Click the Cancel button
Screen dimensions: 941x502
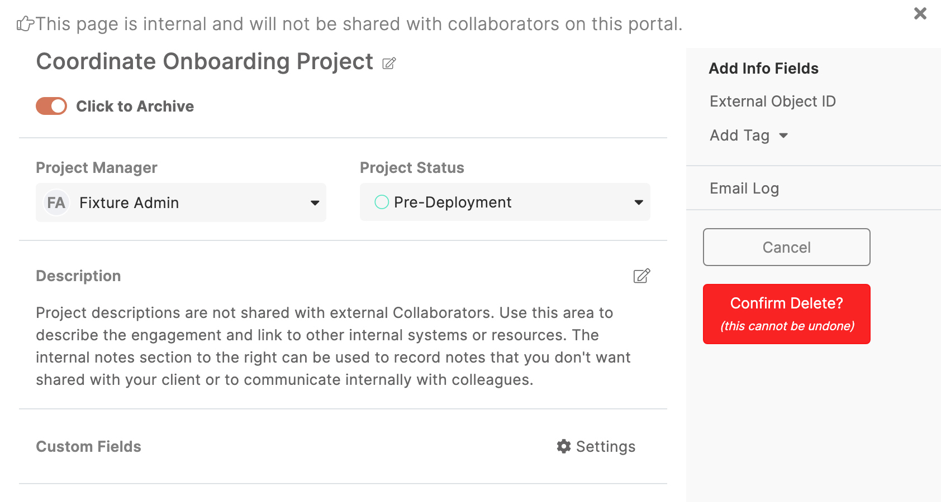tap(787, 247)
